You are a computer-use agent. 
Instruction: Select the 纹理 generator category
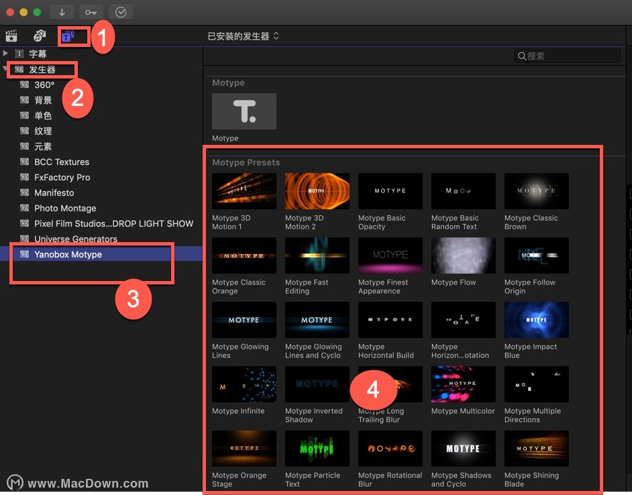(x=101, y=131)
